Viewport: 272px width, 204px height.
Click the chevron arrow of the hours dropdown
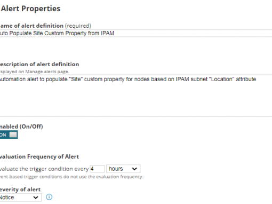pos(134,169)
